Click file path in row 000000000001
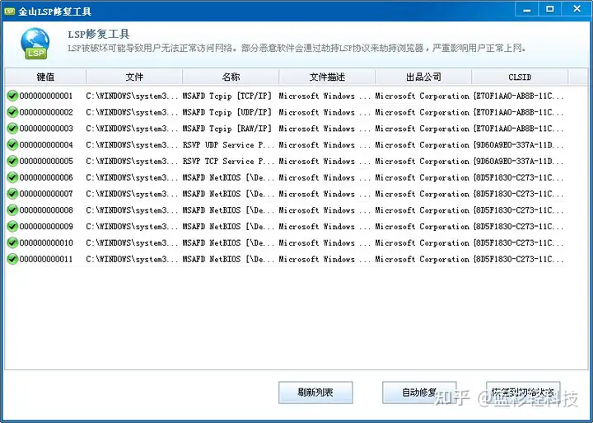 132,96
